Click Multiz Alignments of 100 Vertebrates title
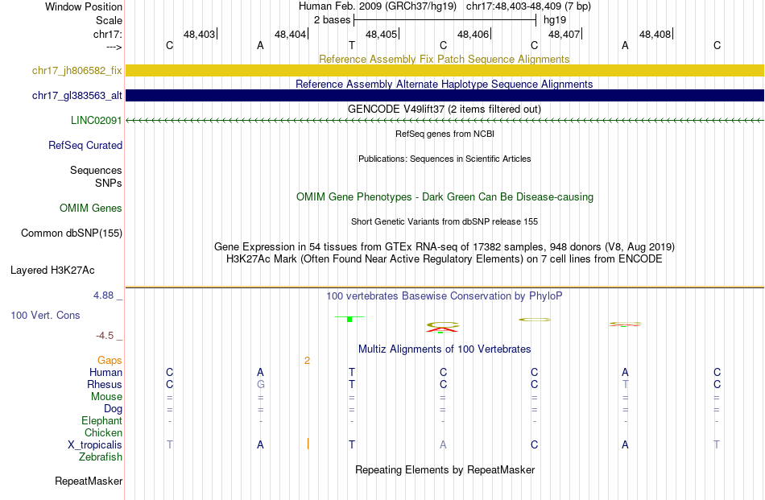This screenshot has width=765, height=500. [445, 349]
